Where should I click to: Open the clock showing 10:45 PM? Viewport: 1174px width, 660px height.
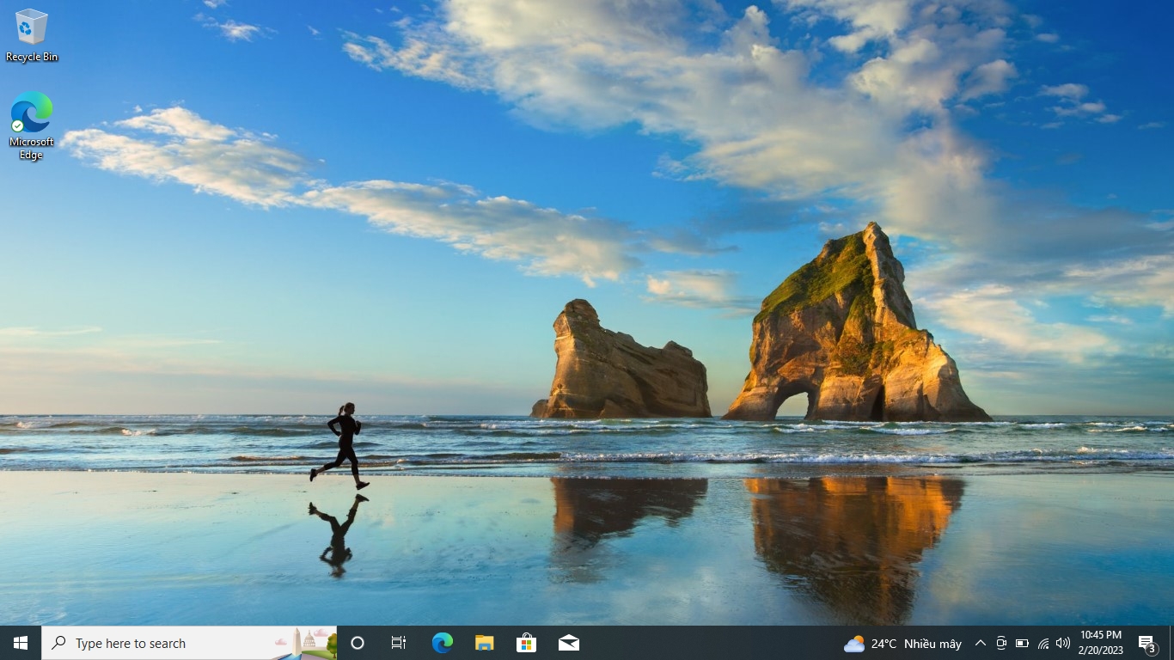[x=1101, y=643]
